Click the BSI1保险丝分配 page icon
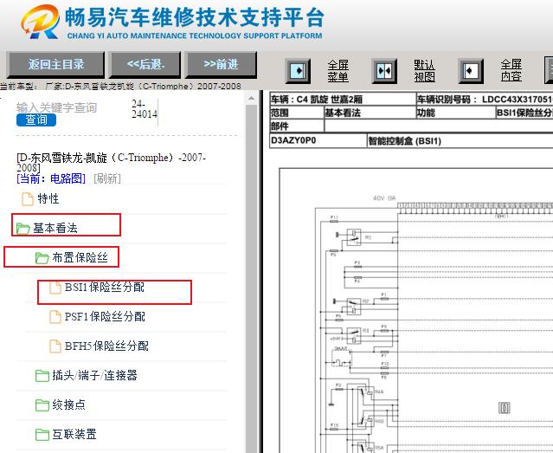This screenshot has width=553, height=453. (55, 288)
